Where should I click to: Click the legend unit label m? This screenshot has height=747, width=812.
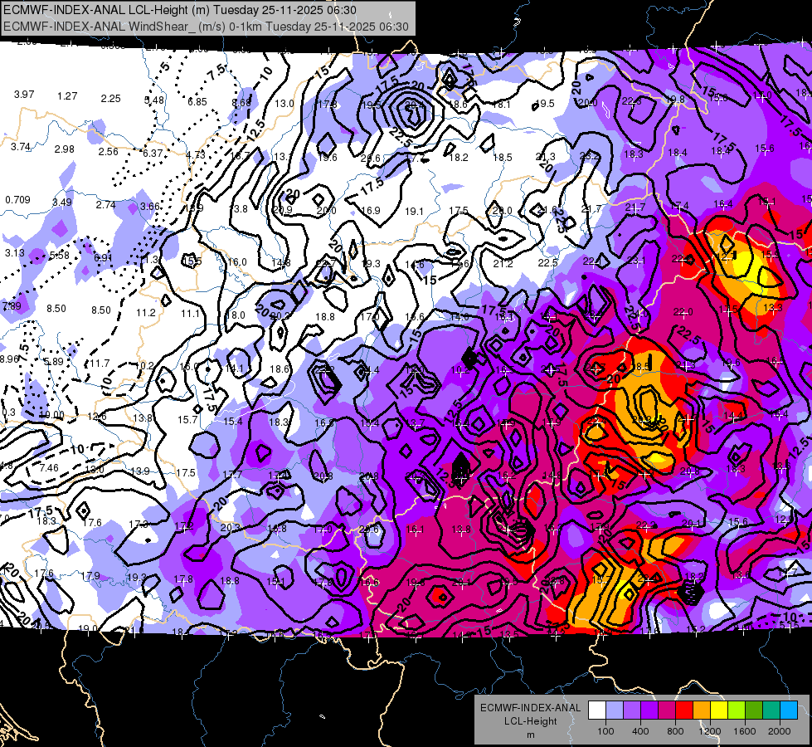coord(530,735)
